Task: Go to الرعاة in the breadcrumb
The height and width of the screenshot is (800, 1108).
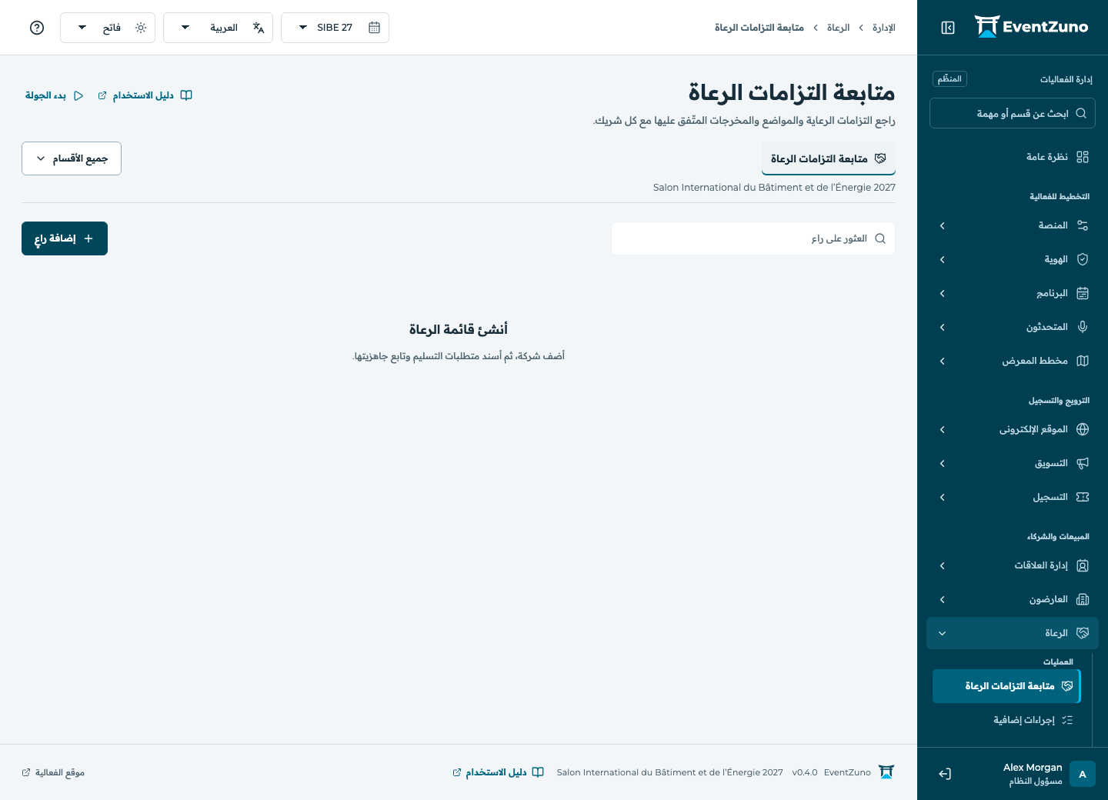Action: point(838,28)
